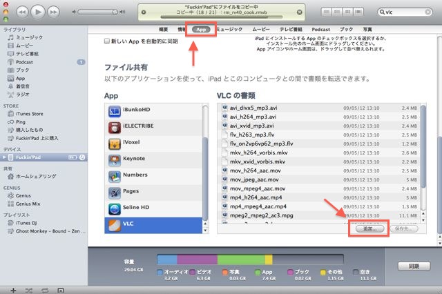The width and height of the screenshot is (442, 294).
Task: Clear the search field text
Action: 427,12
